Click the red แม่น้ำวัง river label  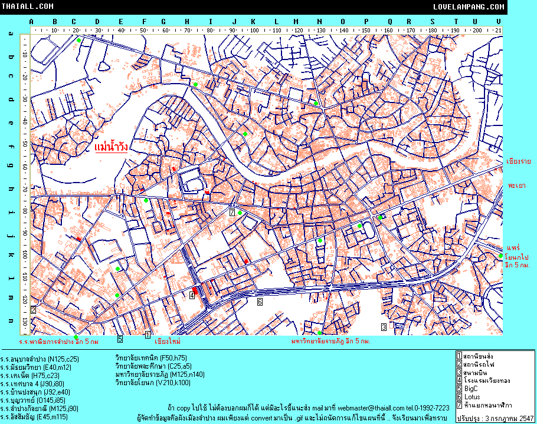[x=112, y=146]
